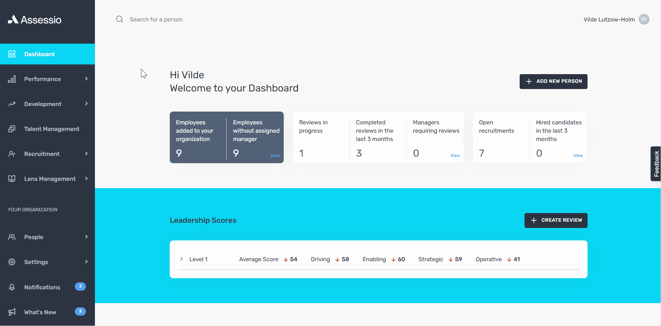Select the Settings menu item
This screenshot has width=661, height=326.
36,262
